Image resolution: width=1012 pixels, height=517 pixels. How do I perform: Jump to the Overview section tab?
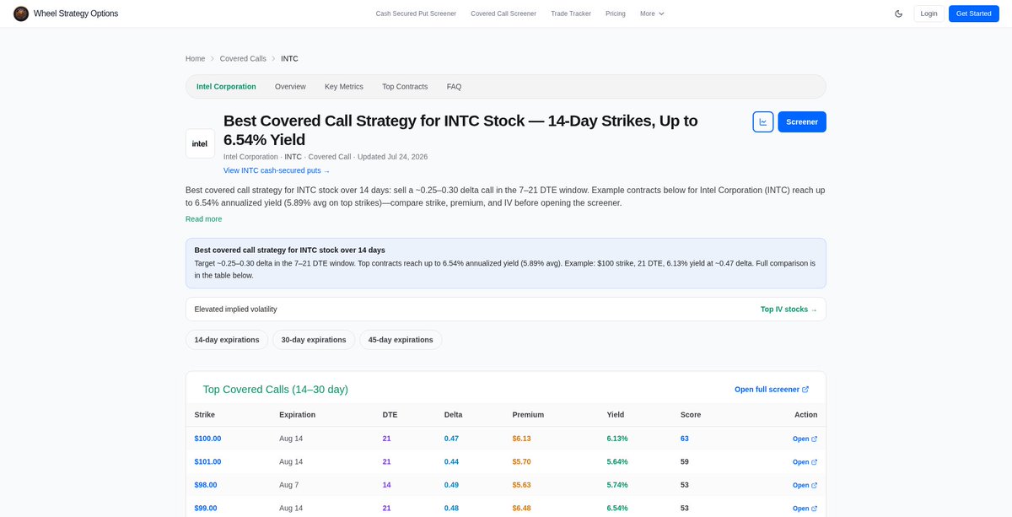pyautogui.click(x=290, y=87)
